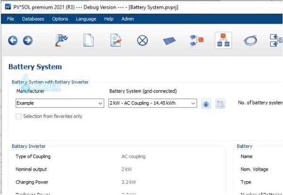Open the Battery System dropdown 2 kW AC Coupling
This screenshot has height=195, width=283.
tap(153, 103)
